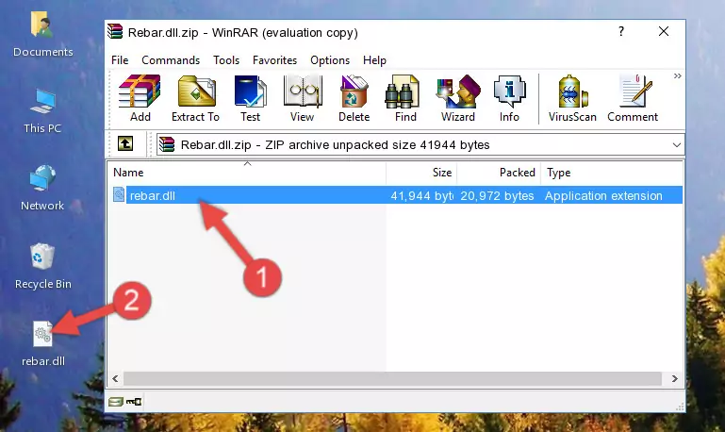Open the Favorites menu

click(x=274, y=60)
